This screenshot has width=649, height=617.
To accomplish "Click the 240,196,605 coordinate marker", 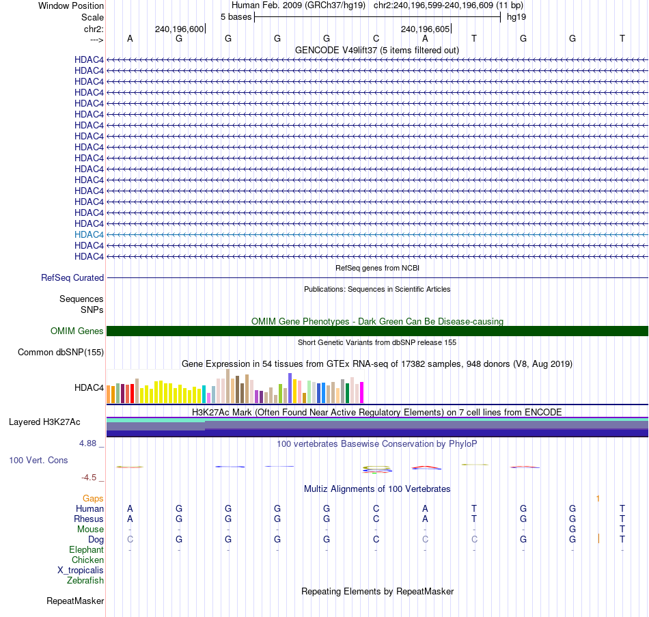I will 425,29.
